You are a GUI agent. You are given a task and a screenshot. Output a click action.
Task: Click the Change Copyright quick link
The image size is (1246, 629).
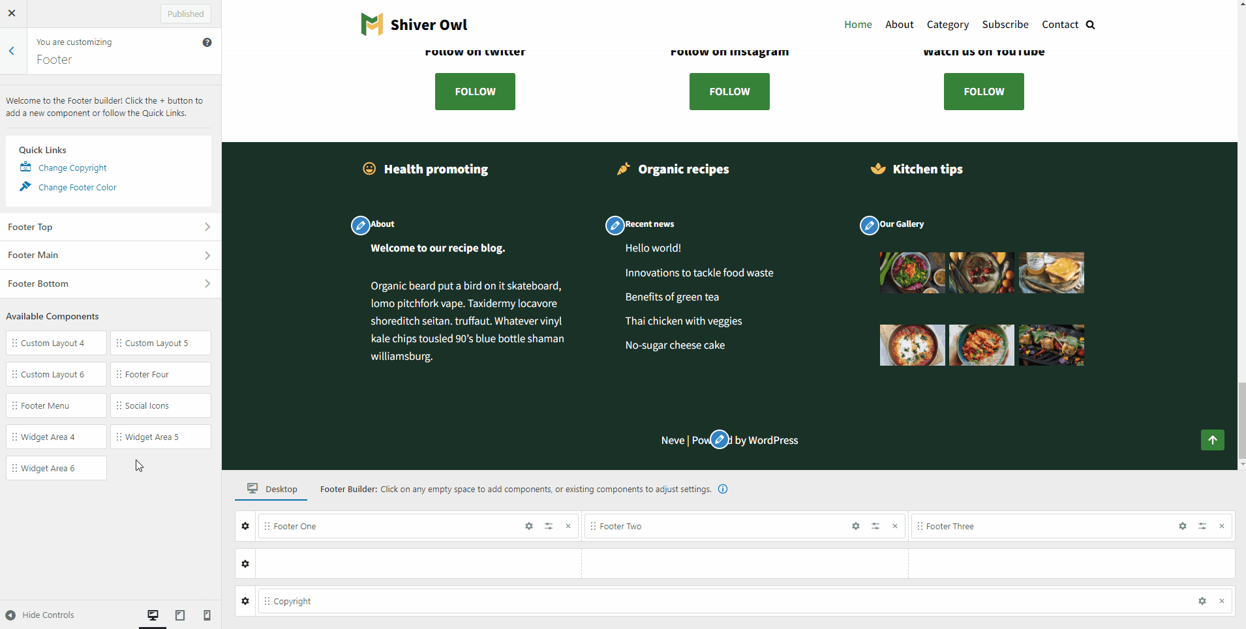click(72, 168)
